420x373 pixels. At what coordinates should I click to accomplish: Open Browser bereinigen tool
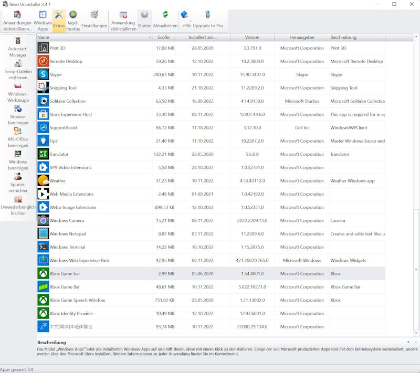tap(18, 115)
